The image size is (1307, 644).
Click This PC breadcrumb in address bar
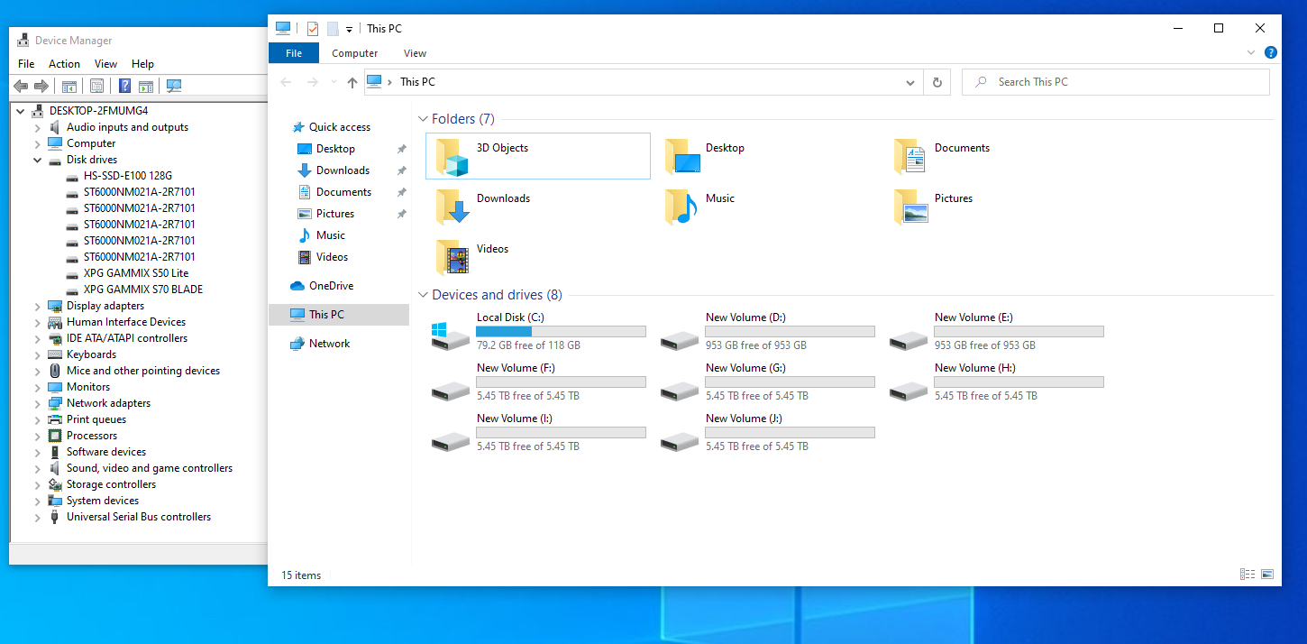point(417,82)
